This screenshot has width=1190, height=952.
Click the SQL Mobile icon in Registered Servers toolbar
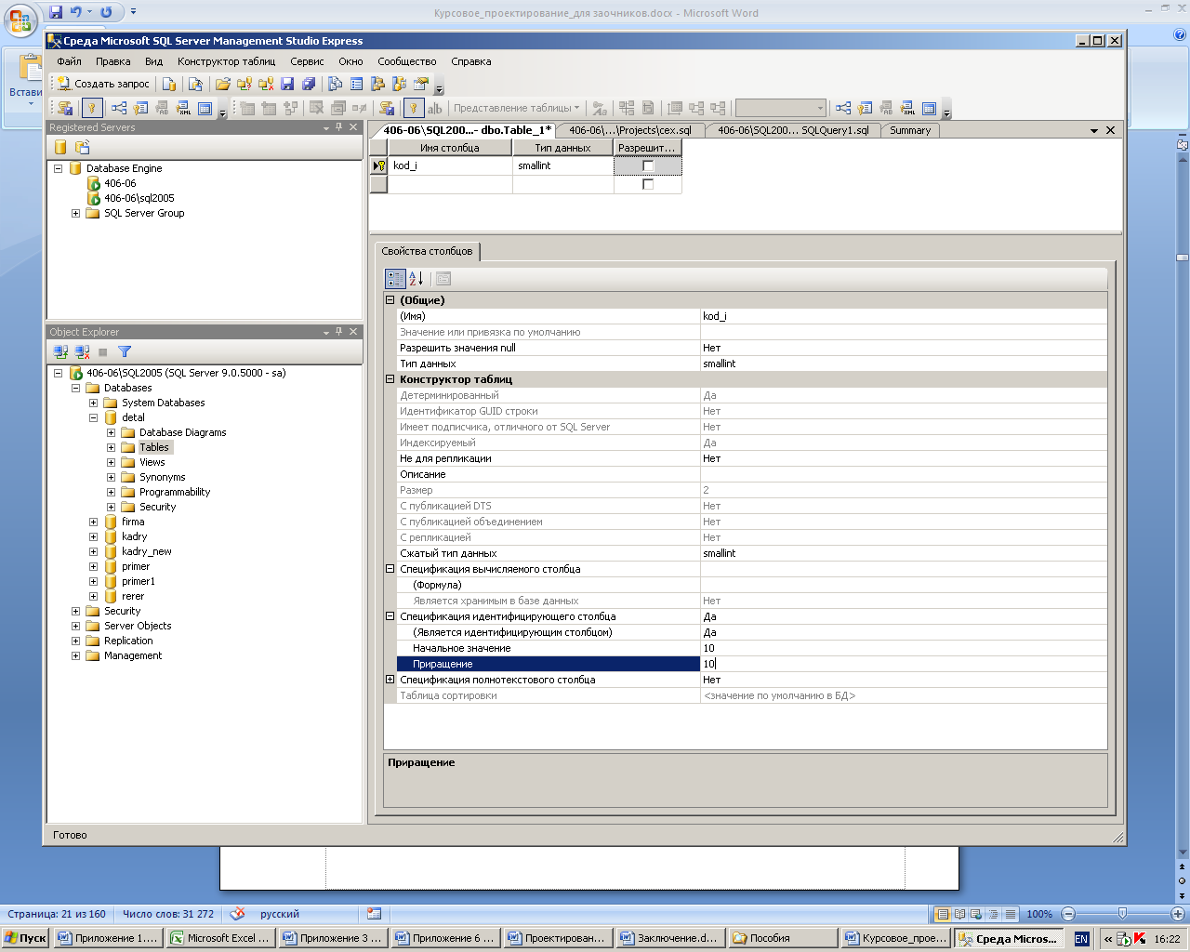coord(82,147)
